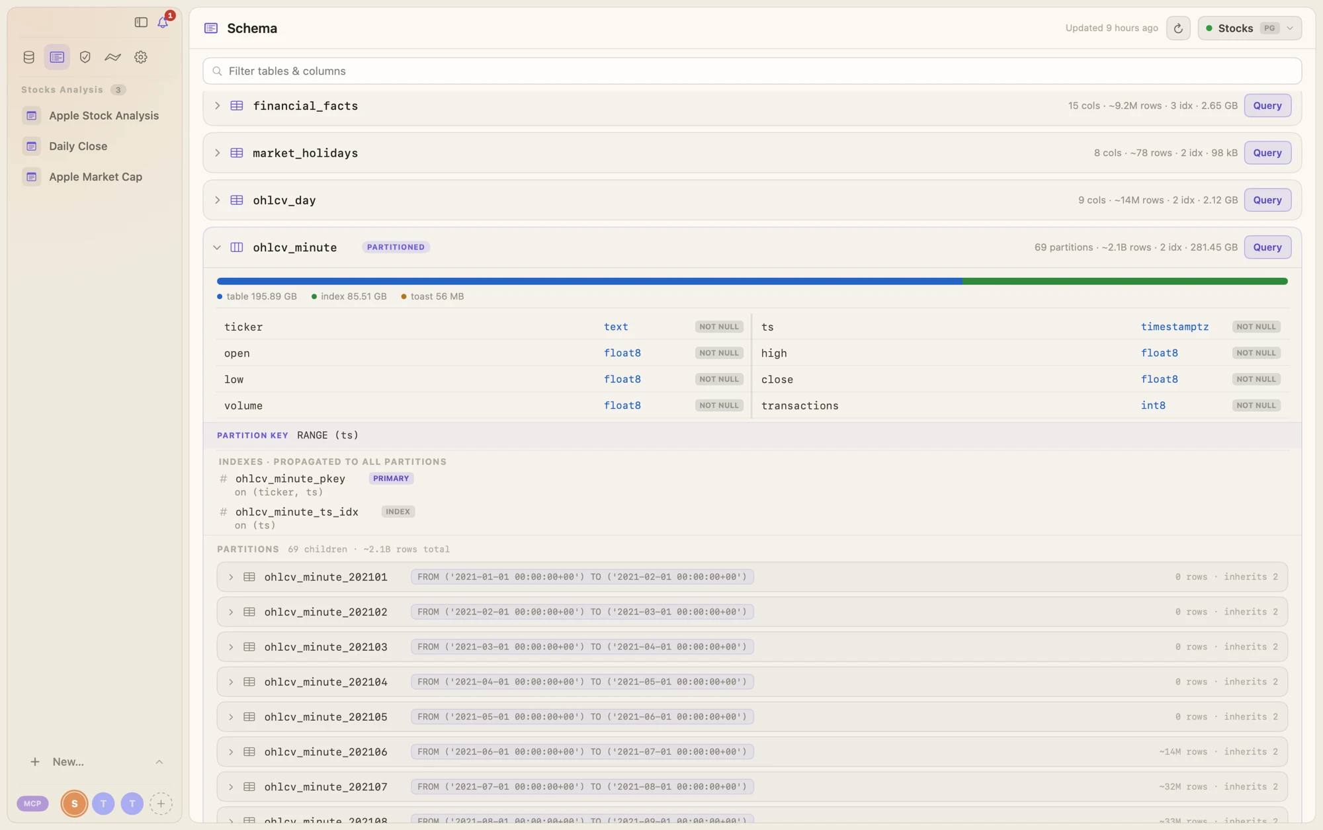Click the ohlcv_minute_pkey index name
Screen dimensions: 1323x830
coord(290,479)
